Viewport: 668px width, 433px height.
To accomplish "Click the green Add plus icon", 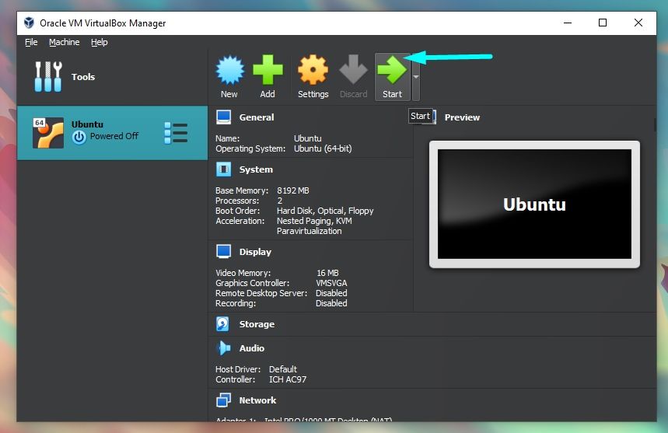I will pyautogui.click(x=268, y=70).
